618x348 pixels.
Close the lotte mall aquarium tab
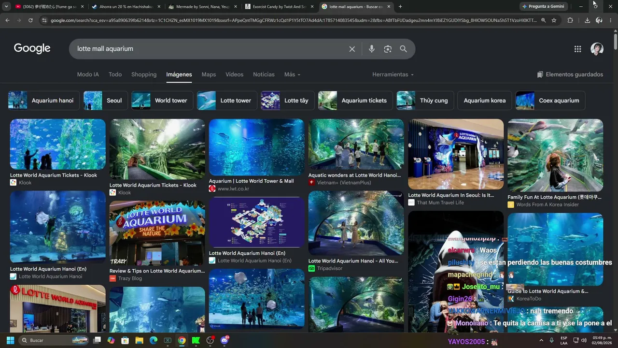(389, 7)
